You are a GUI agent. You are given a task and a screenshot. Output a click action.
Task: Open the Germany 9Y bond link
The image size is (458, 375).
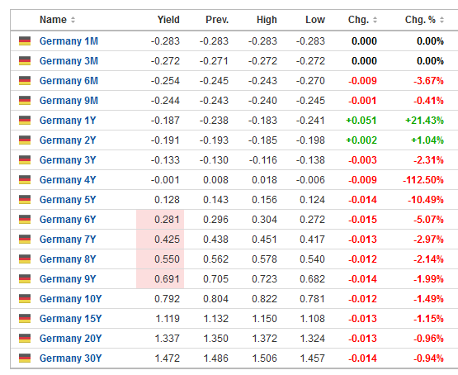pos(68,279)
